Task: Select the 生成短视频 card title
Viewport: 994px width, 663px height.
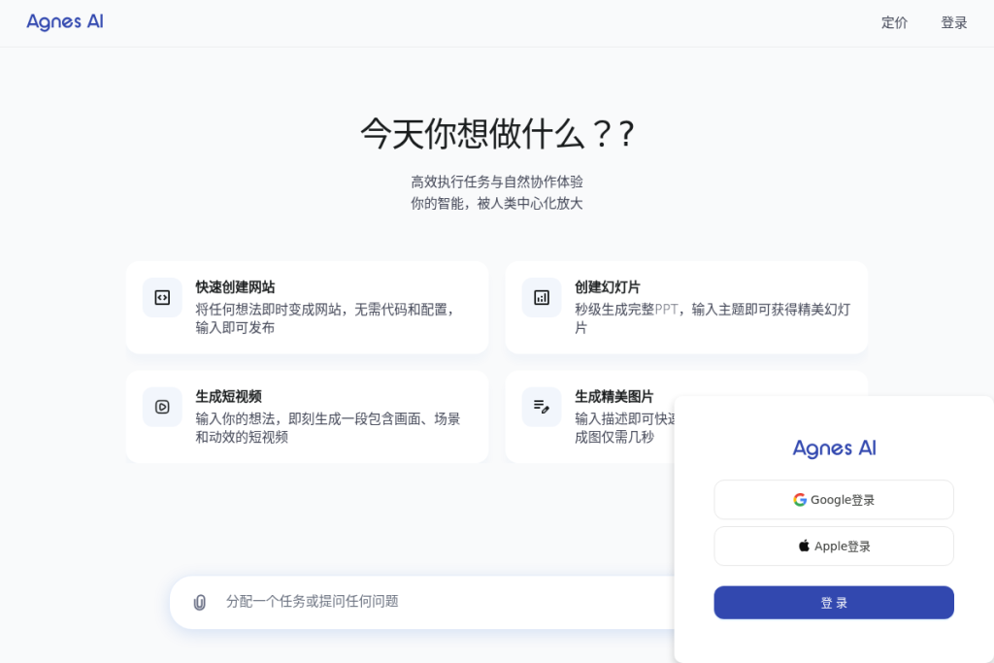Action: [228, 397]
